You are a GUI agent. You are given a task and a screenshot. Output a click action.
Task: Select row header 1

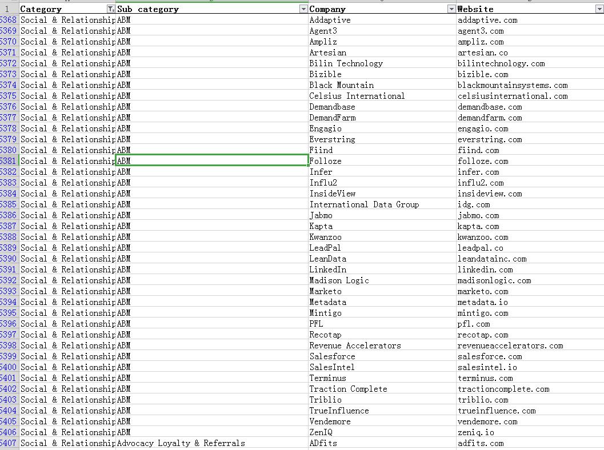tap(9, 9)
